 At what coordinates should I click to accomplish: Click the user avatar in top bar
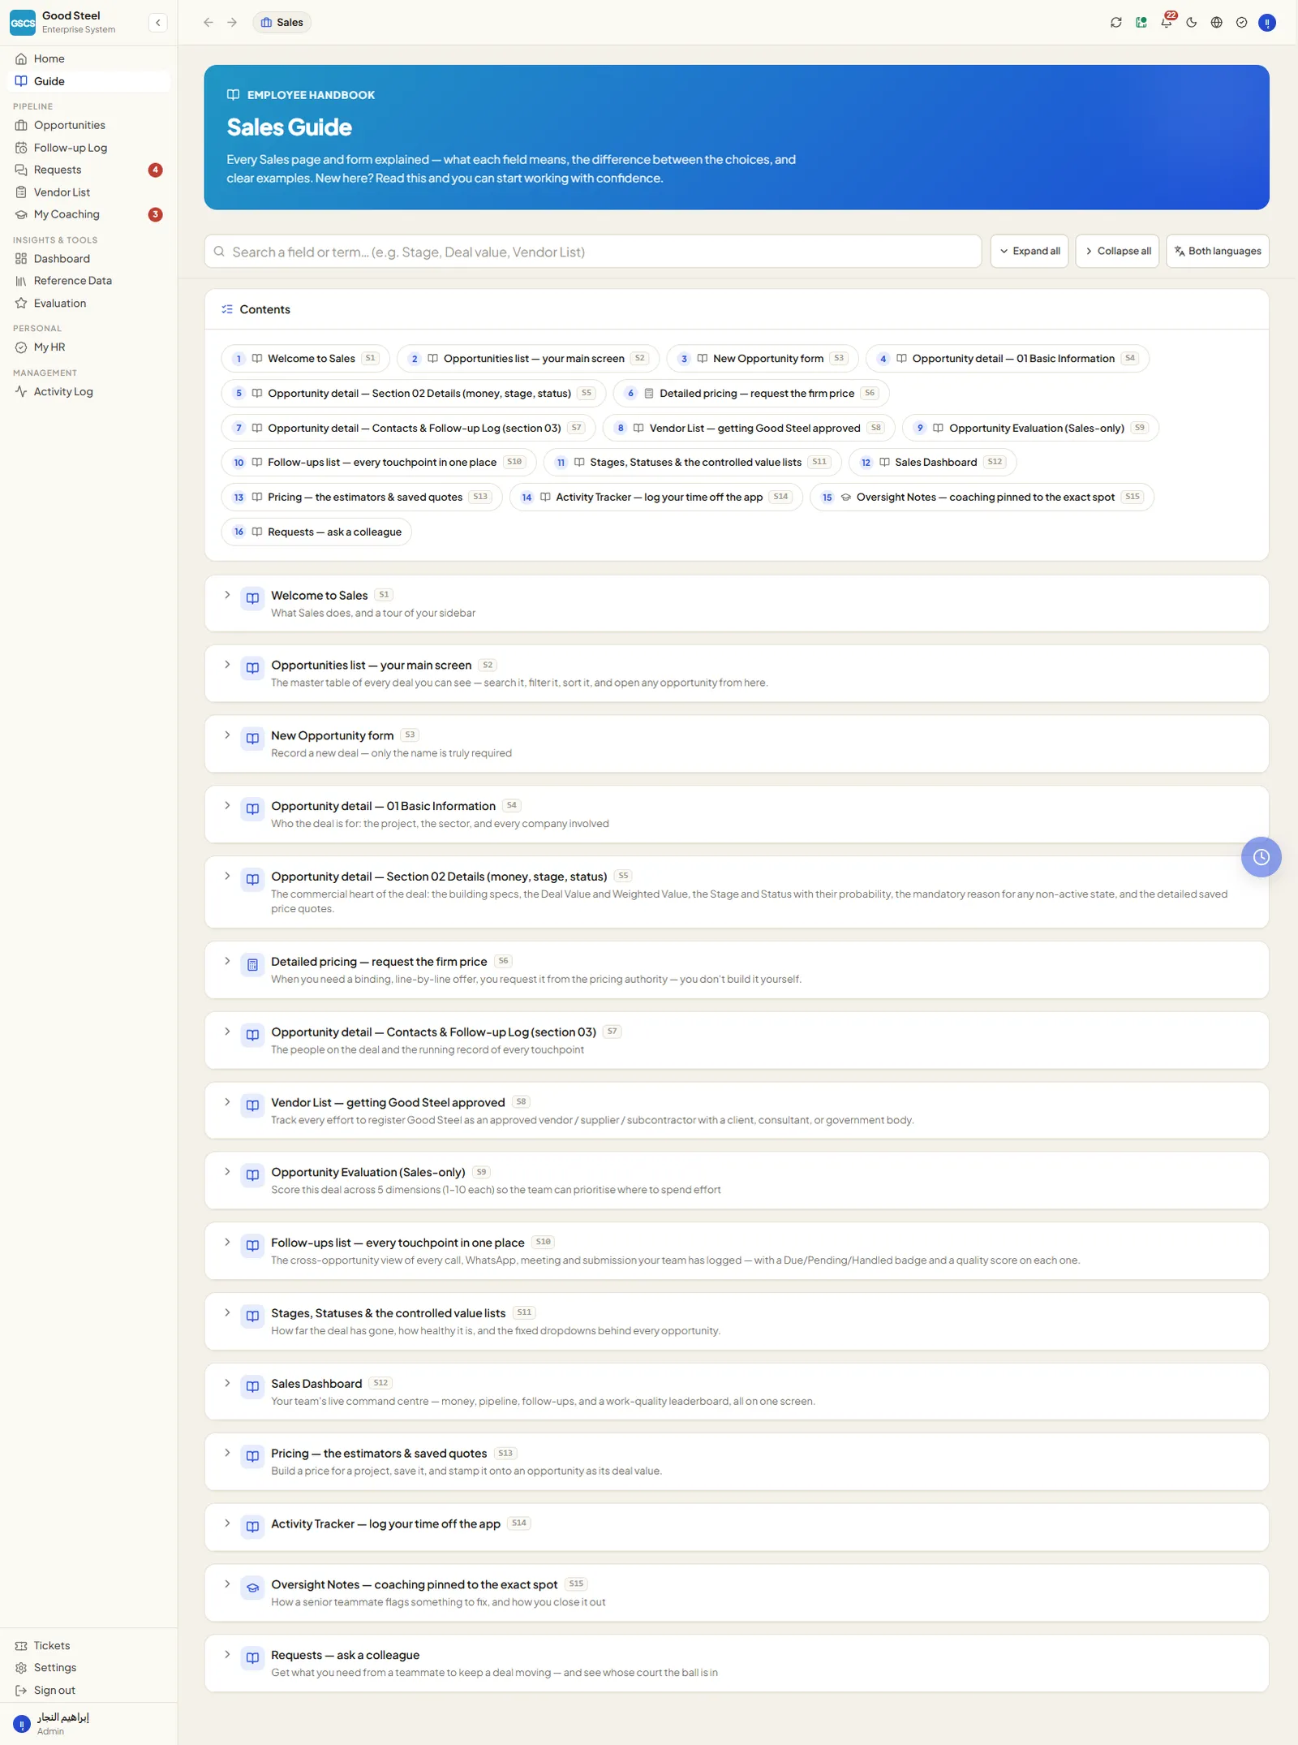1267,23
